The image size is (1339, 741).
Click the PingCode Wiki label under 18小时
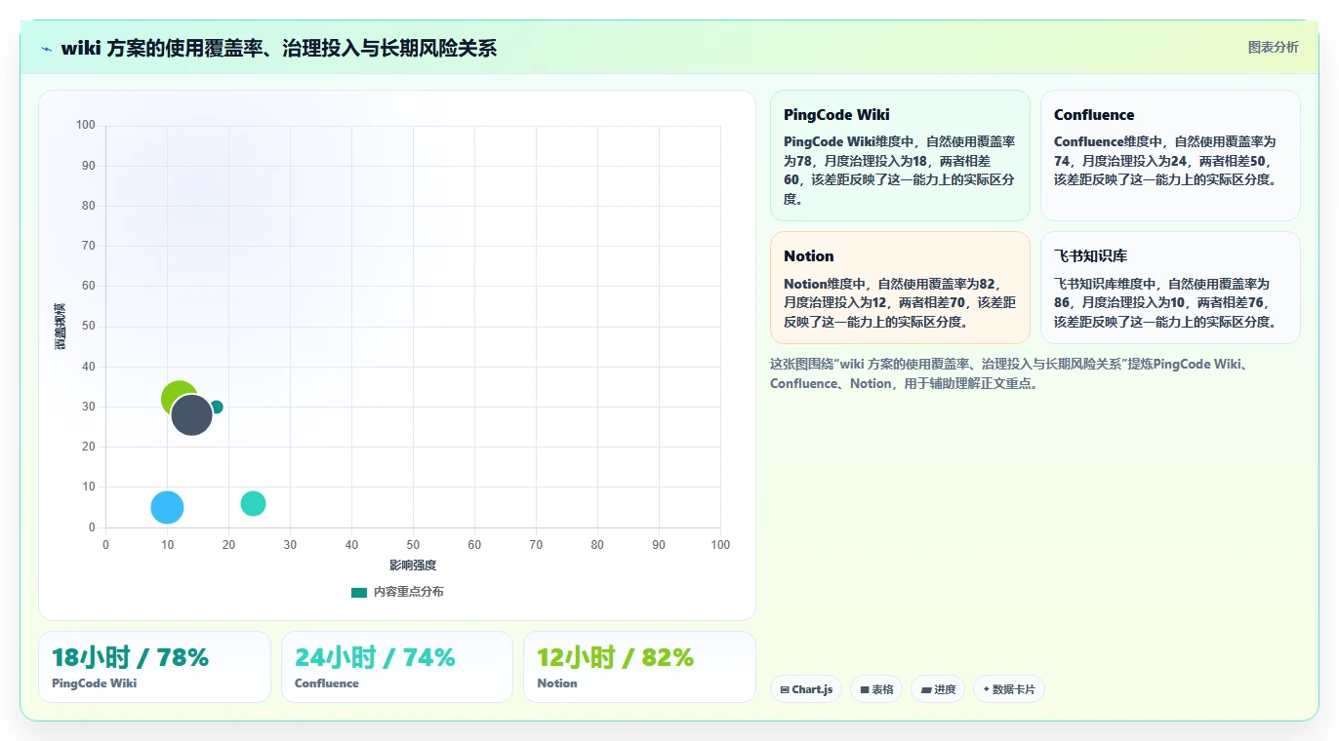(x=95, y=683)
